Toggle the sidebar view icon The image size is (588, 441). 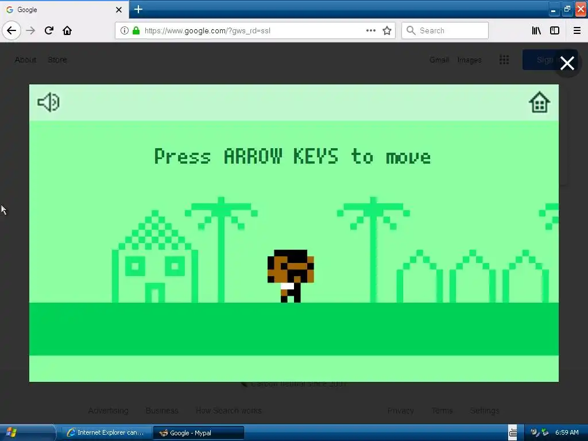point(555,30)
